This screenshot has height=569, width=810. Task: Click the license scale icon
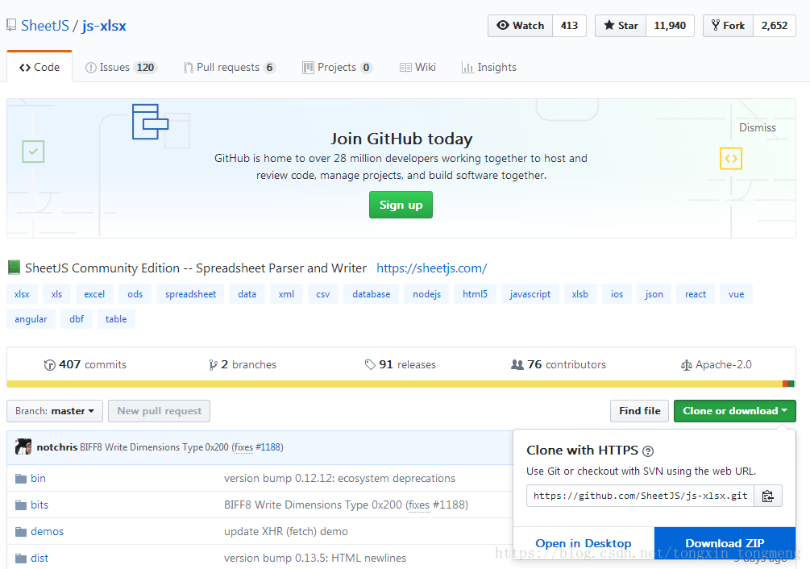pos(686,366)
